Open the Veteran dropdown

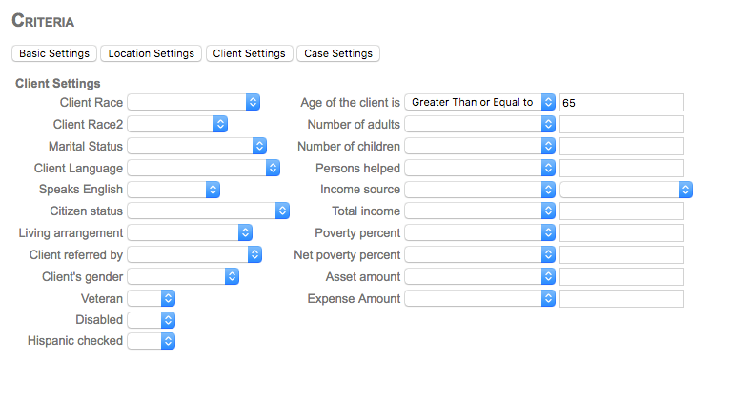pos(151,298)
